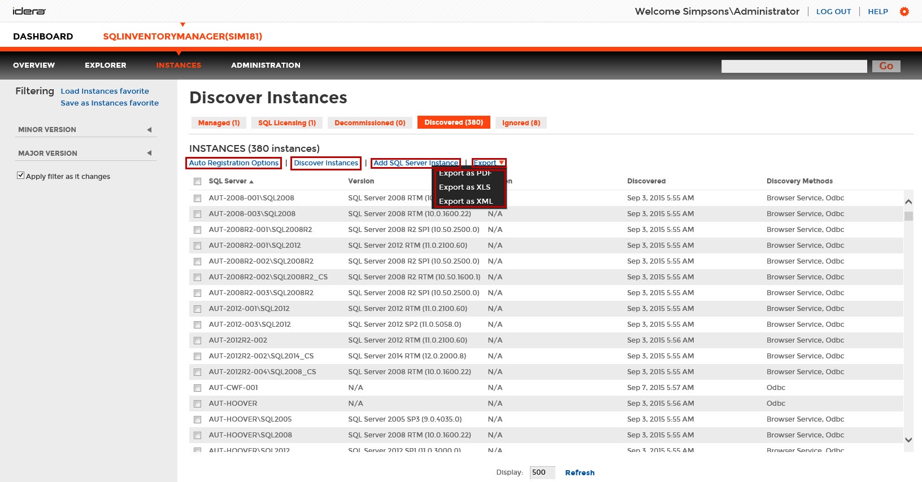Switch to SQL Licensing (1) tab
The height and width of the screenshot is (482, 922).
point(287,123)
